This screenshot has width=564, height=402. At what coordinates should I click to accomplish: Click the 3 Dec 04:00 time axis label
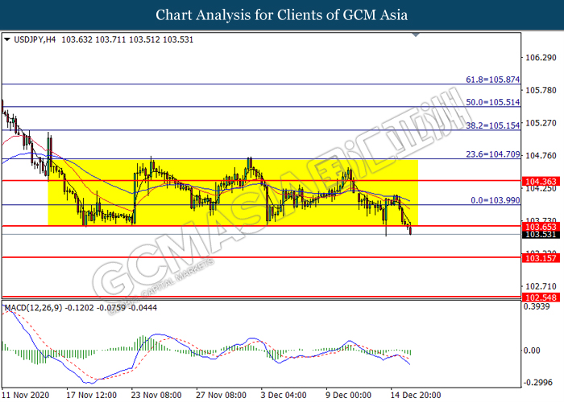point(284,395)
